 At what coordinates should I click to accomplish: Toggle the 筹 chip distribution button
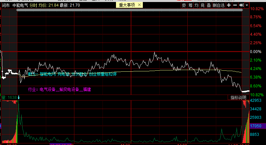190,5
